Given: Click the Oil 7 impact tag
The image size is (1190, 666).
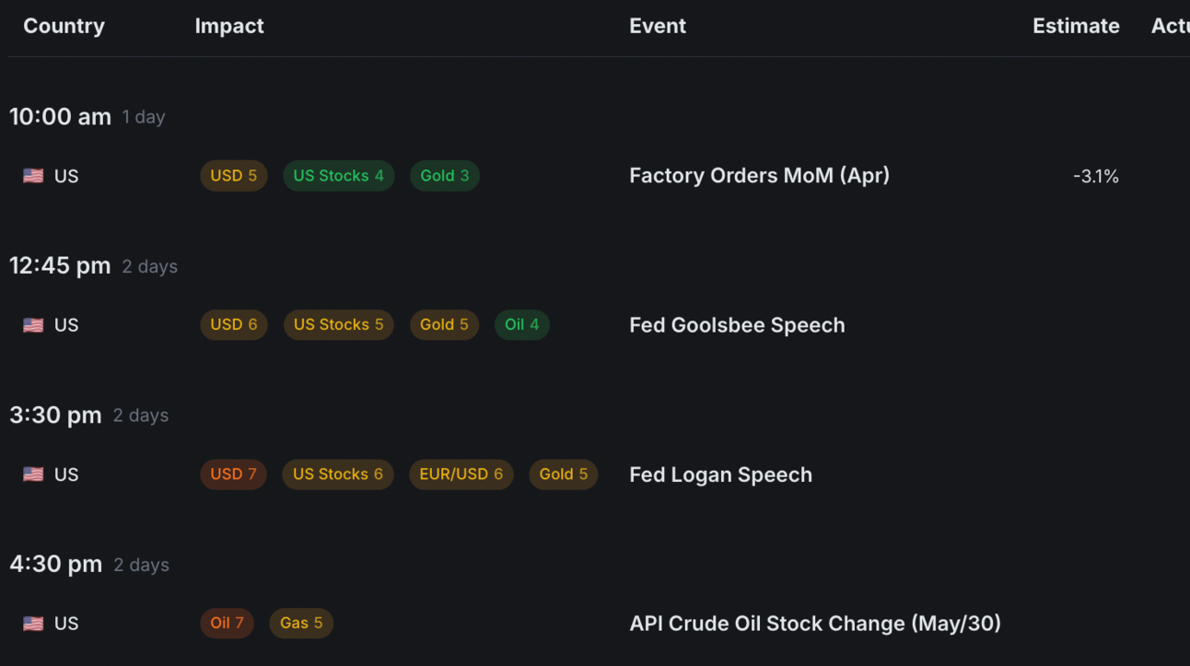Looking at the screenshot, I should pyautogui.click(x=227, y=624).
